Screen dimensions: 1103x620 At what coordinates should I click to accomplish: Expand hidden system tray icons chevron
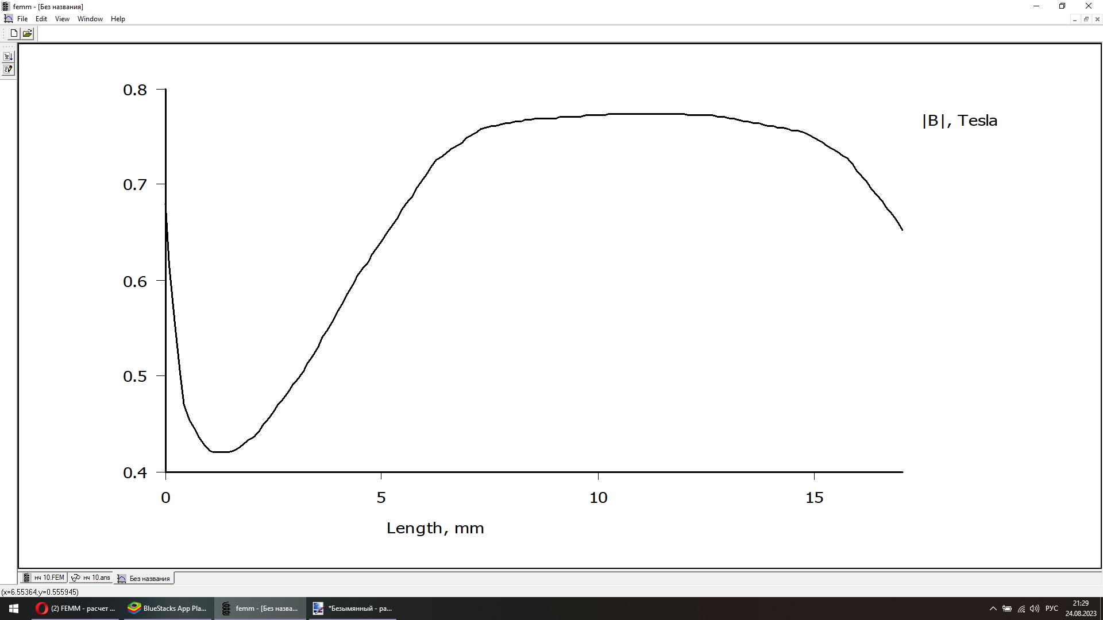[993, 609]
